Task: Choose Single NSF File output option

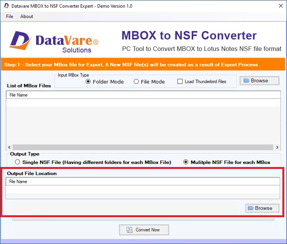Action: coord(93,162)
